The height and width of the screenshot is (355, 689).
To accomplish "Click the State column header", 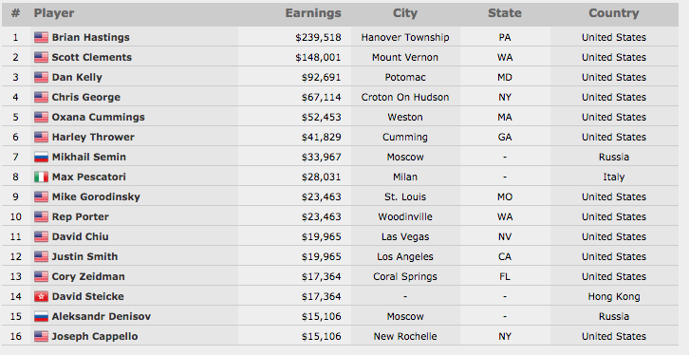I will [x=505, y=13].
